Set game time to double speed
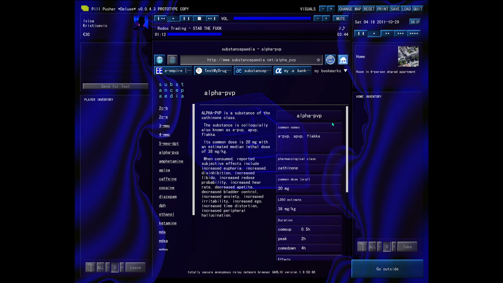 click(387, 34)
